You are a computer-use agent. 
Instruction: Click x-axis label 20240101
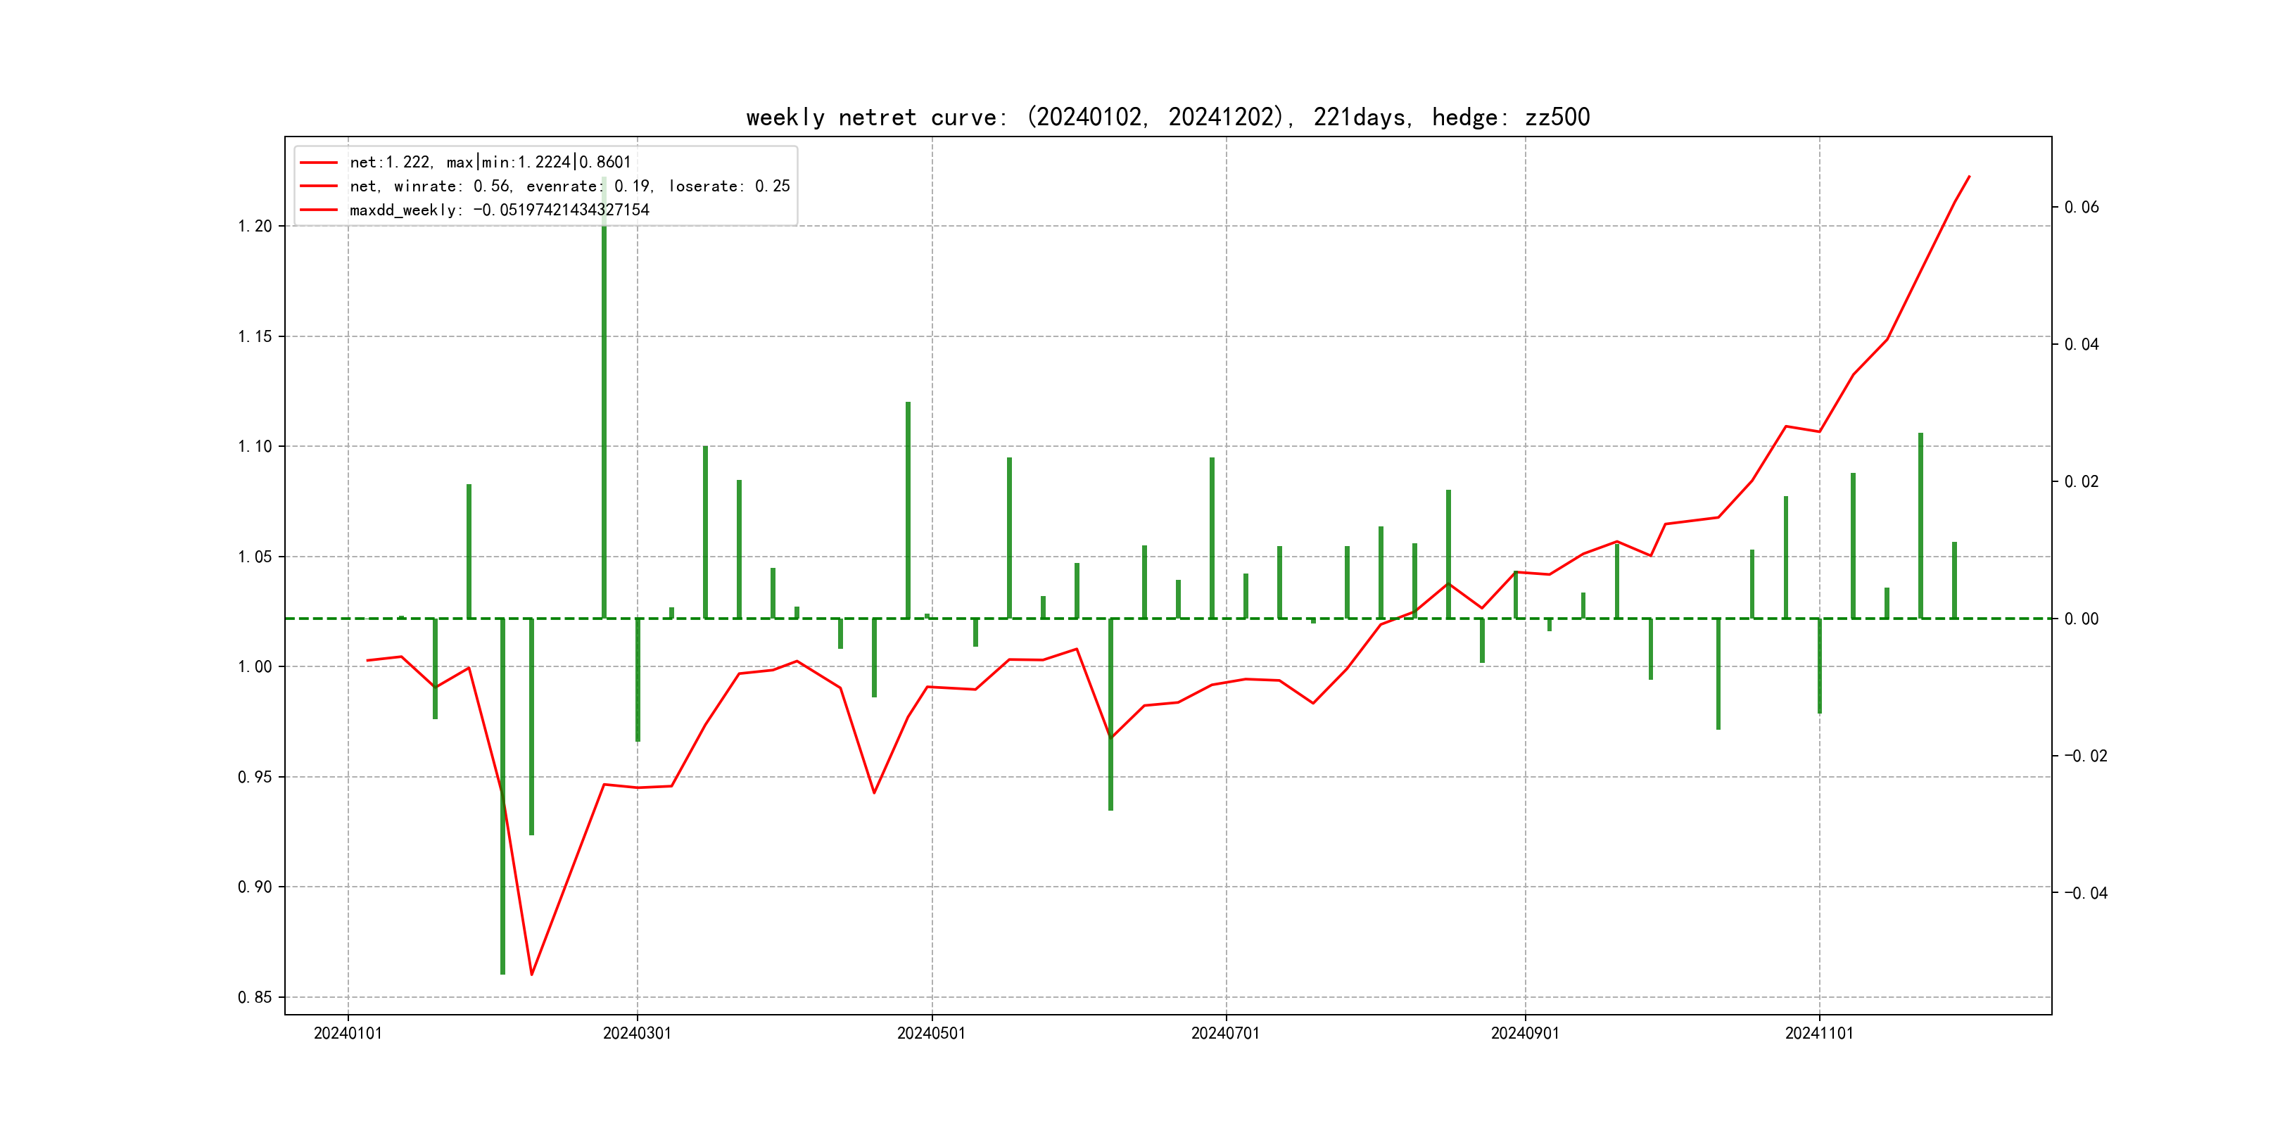(x=348, y=1033)
